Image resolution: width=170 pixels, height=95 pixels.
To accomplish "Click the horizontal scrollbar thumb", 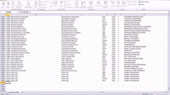I will pos(130,92).
